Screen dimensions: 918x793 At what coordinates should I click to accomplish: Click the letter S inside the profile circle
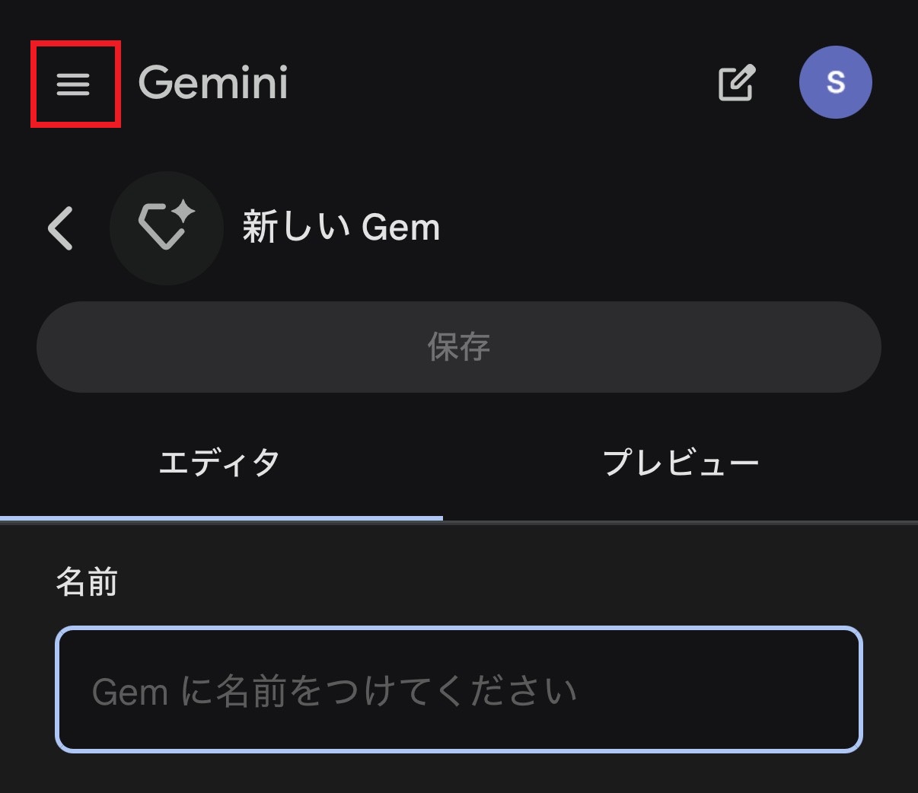836,82
